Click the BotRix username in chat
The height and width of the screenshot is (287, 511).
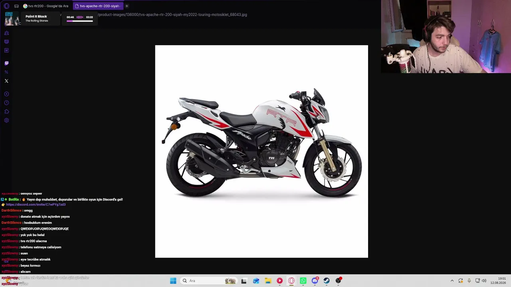14,199
